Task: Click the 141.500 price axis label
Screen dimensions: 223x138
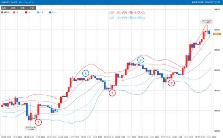Action: (217, 111)
